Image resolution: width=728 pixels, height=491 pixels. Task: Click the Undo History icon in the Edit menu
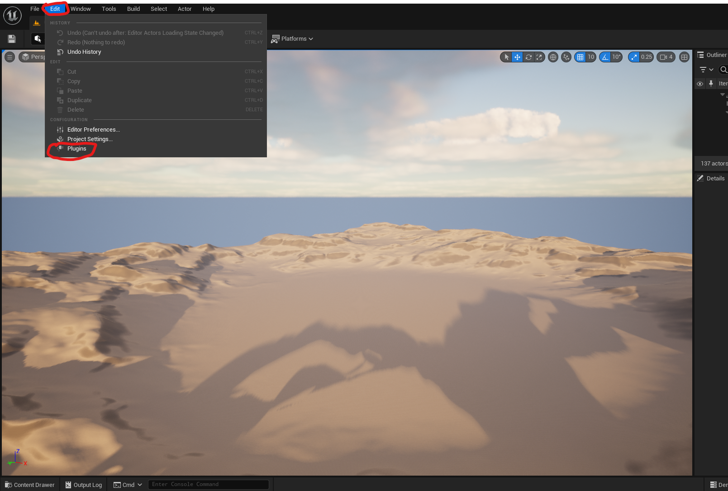pos(60,52)
